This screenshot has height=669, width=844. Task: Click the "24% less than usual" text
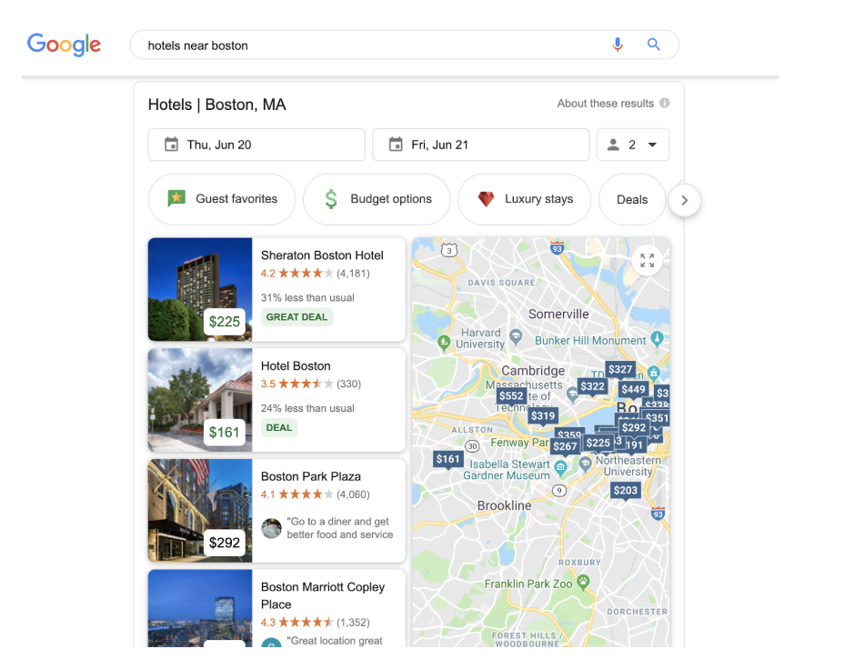(x=308, y=408)
